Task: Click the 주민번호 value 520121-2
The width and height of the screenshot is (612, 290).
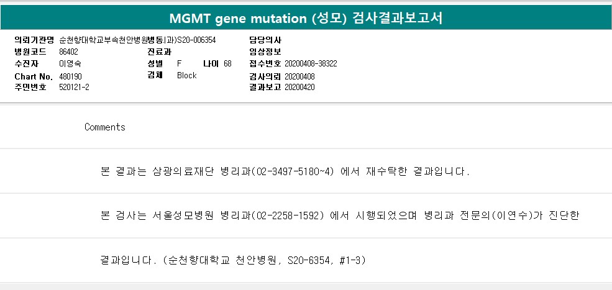Action: tap(74, 88)
